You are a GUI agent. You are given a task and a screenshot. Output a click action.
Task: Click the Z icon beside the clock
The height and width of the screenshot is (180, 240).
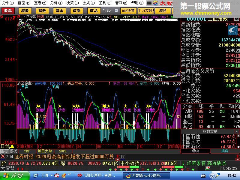(208, 169)
